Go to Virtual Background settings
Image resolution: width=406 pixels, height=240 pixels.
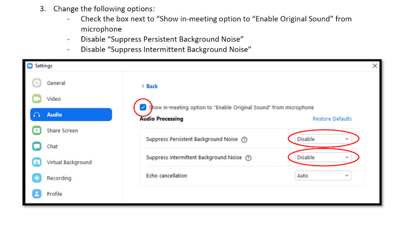pos(69,162)
